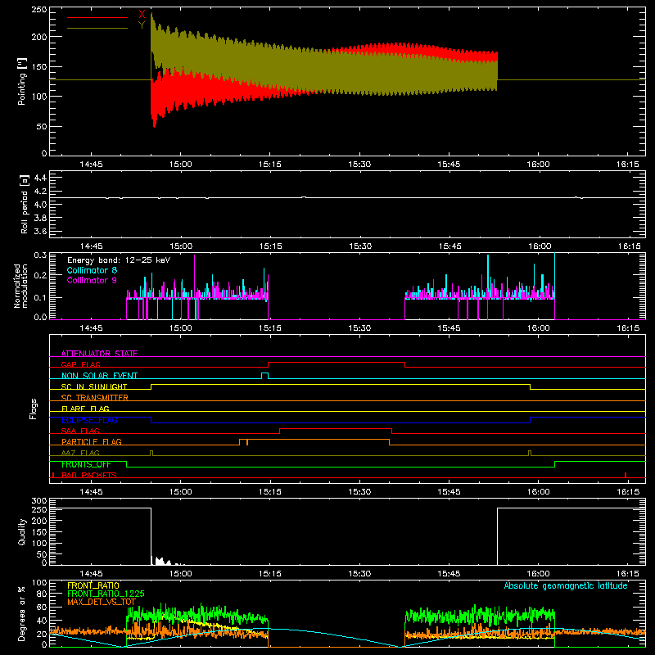Select the 'Collimator 9' legend label

tap(92, 280)
